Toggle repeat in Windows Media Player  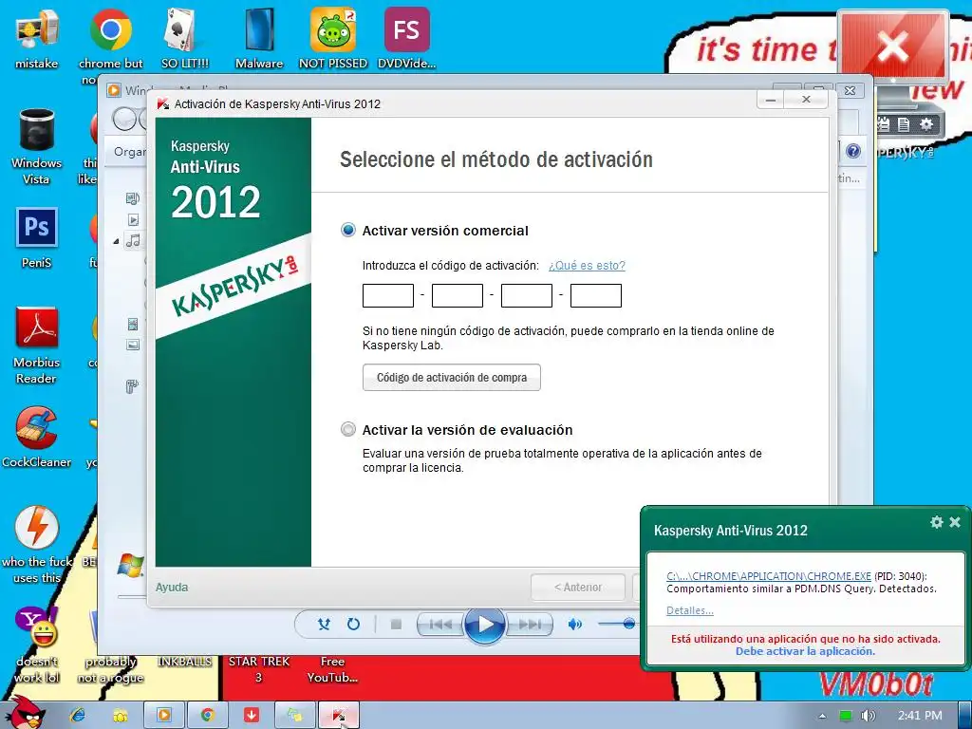(353, 625)
